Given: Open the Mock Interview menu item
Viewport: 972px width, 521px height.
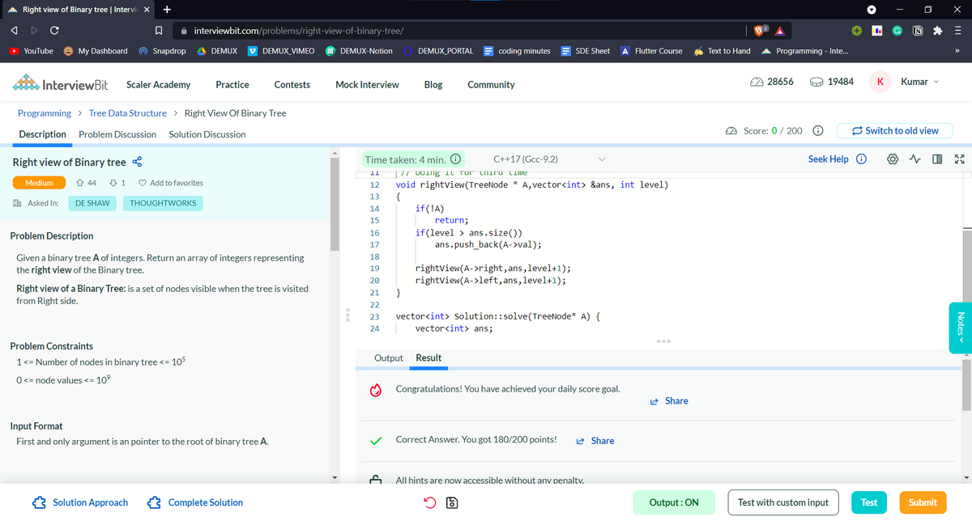Looking at the screenshot, I should pos(367,84).
